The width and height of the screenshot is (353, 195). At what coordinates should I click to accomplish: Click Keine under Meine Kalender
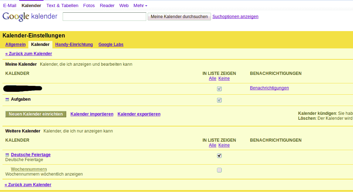(224, 78)
